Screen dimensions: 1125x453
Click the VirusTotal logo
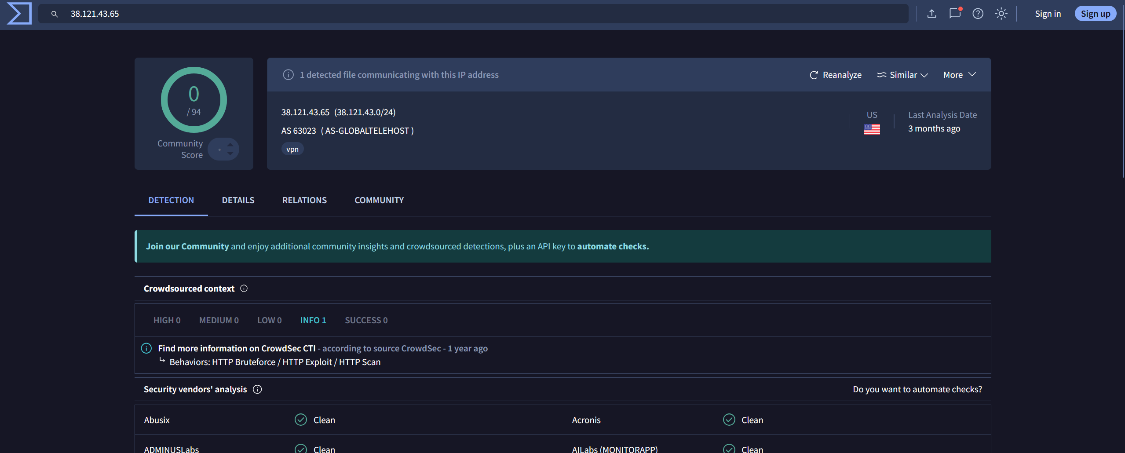(x=18, y=14)
